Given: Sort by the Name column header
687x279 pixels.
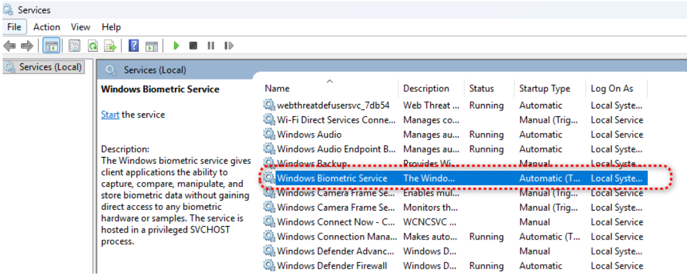Looking at the screenshot, I should (330, 88).
